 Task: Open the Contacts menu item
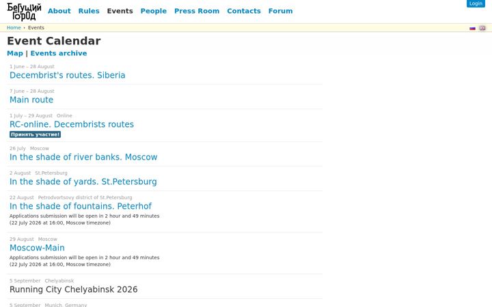point(244,11)
